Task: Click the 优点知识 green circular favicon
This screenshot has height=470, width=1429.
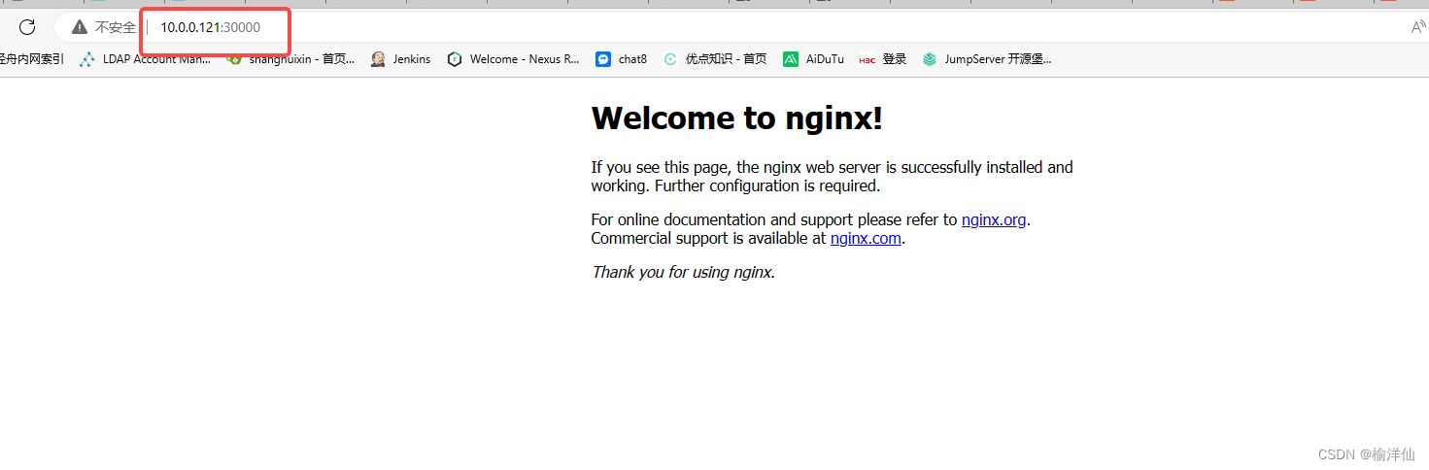Action: [670, 59]
